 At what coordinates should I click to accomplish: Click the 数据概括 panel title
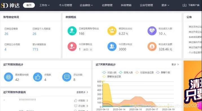(x=71, y=17)
